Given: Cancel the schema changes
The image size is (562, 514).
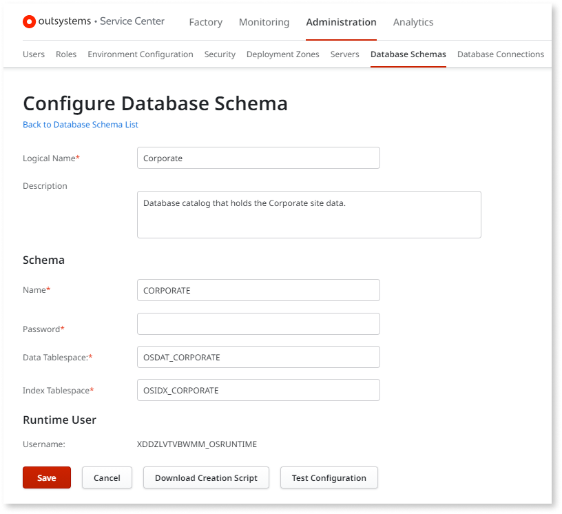Looking at the screenshot, I should click(107, 477).
